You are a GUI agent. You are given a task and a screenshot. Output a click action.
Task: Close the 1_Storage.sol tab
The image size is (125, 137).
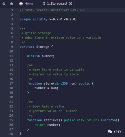click(x=71, y=4)
